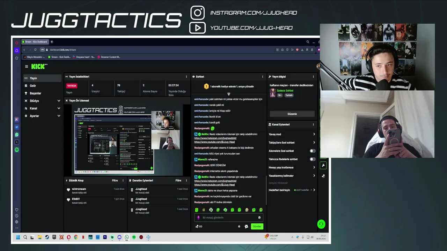Open Yayın bilgisi panel three-dot menu
The image size is (447, 251).
tap(313, 77)
